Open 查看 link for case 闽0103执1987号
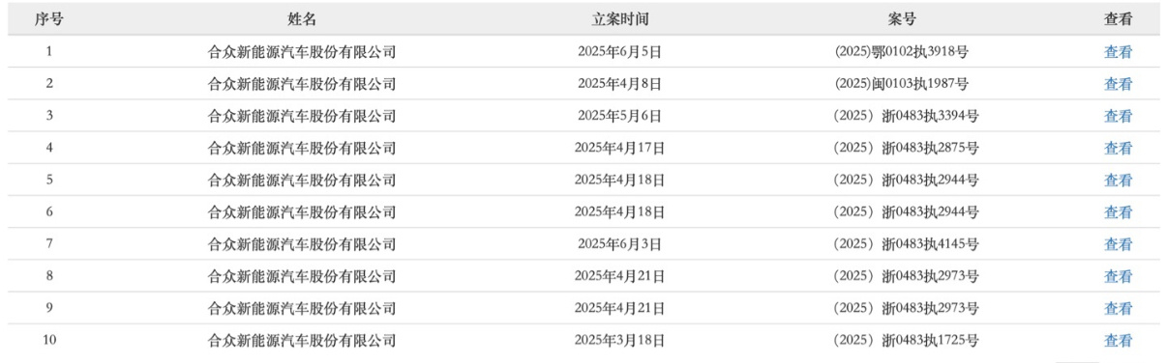 point(1118,84)
